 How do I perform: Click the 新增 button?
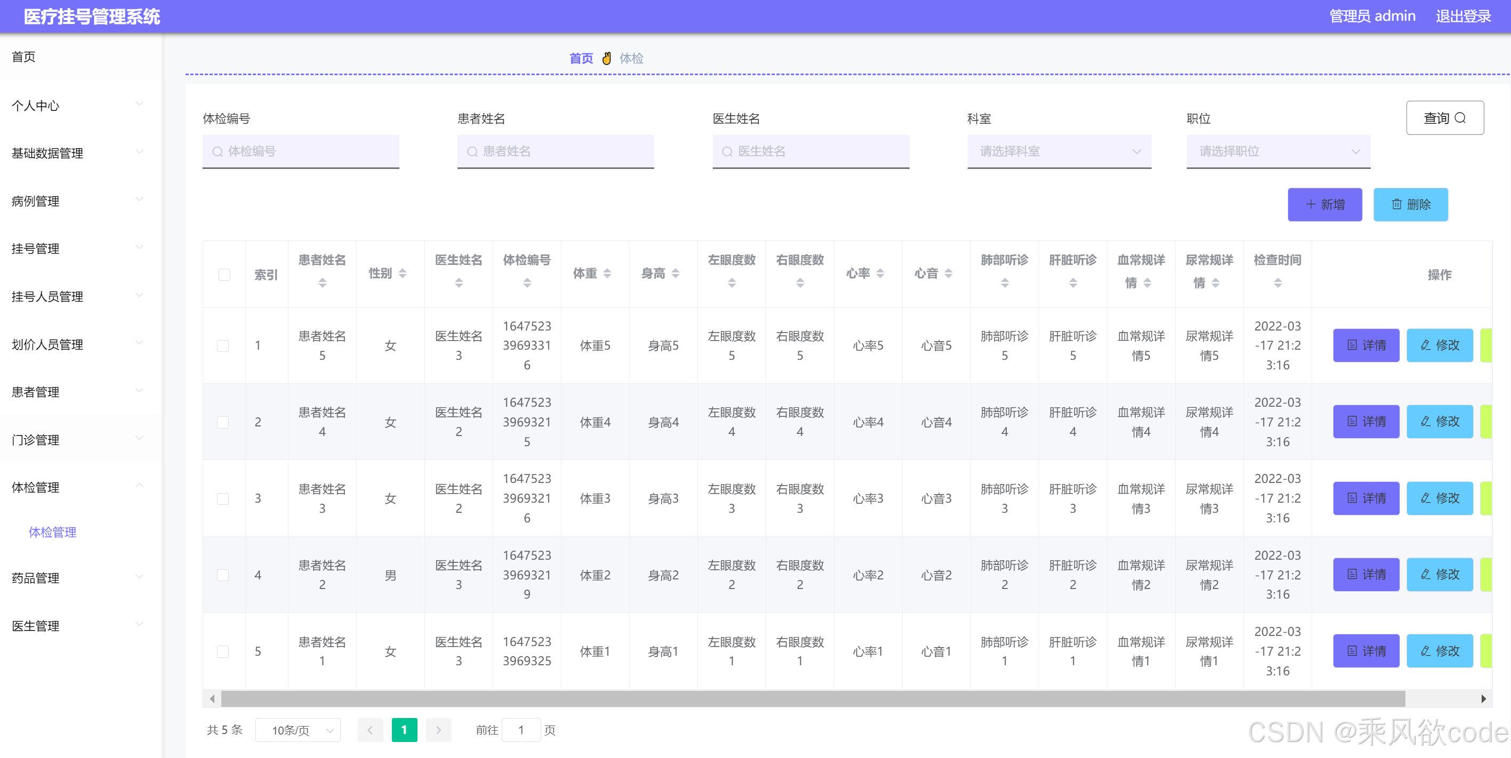tap(1324, 205)
